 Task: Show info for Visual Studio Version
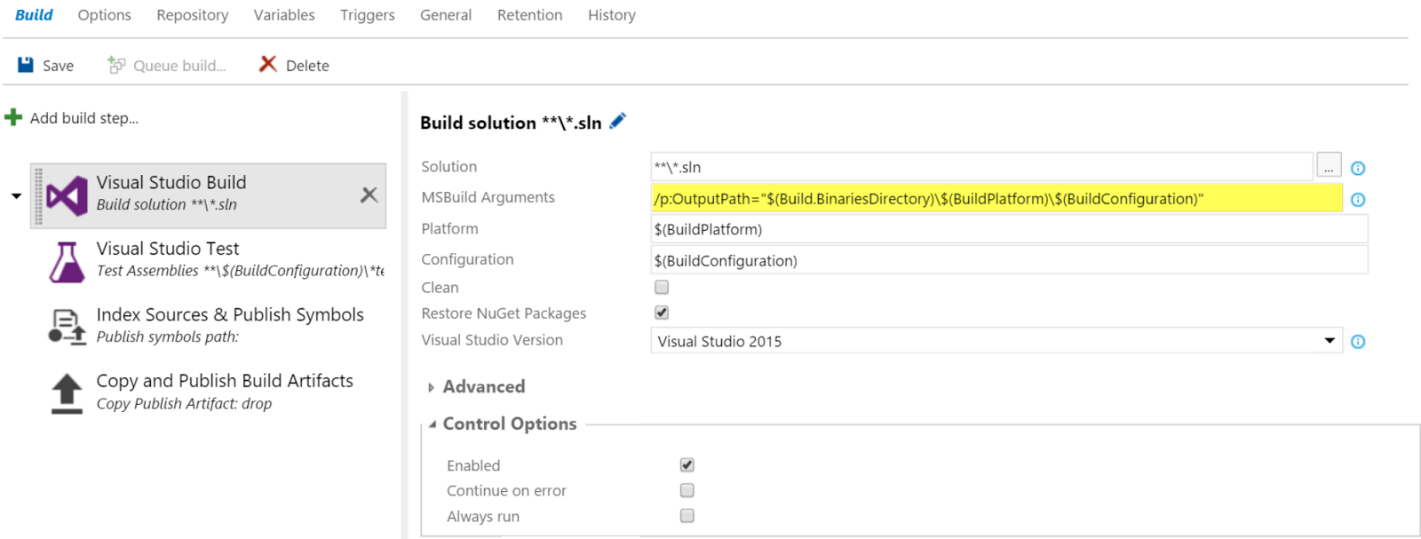coord(1358,342)
